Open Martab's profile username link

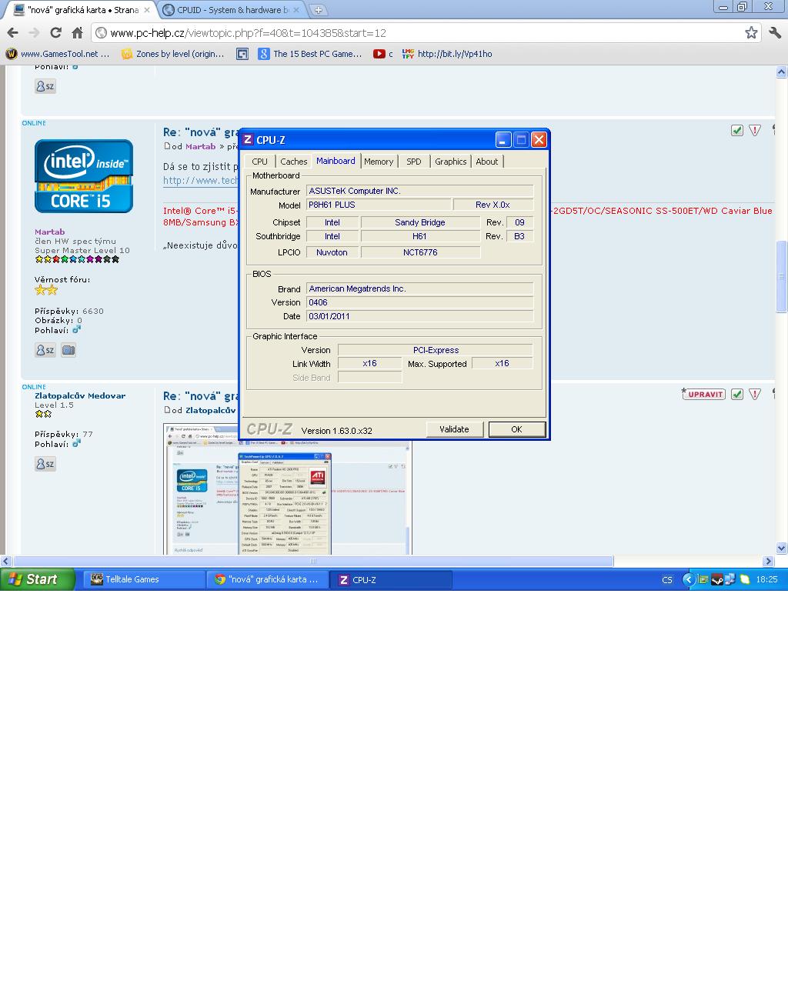50,232
